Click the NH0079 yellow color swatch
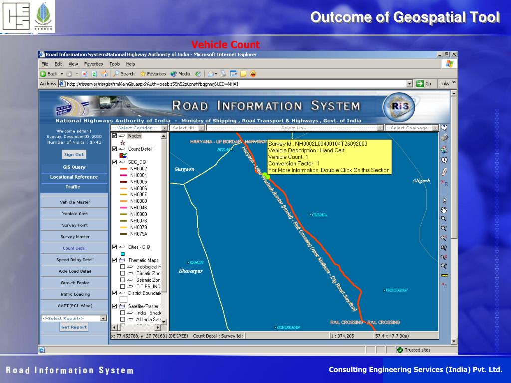 click(124, 227)
